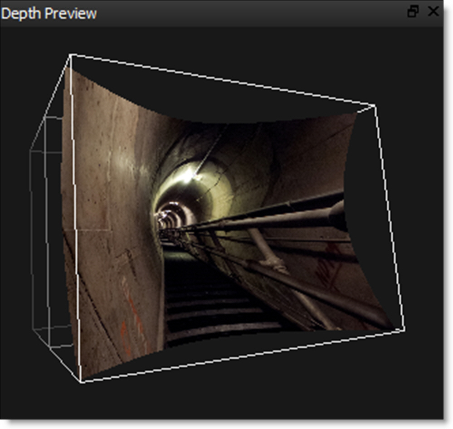Select the top edge of the white frame

[x=222, y=80]
